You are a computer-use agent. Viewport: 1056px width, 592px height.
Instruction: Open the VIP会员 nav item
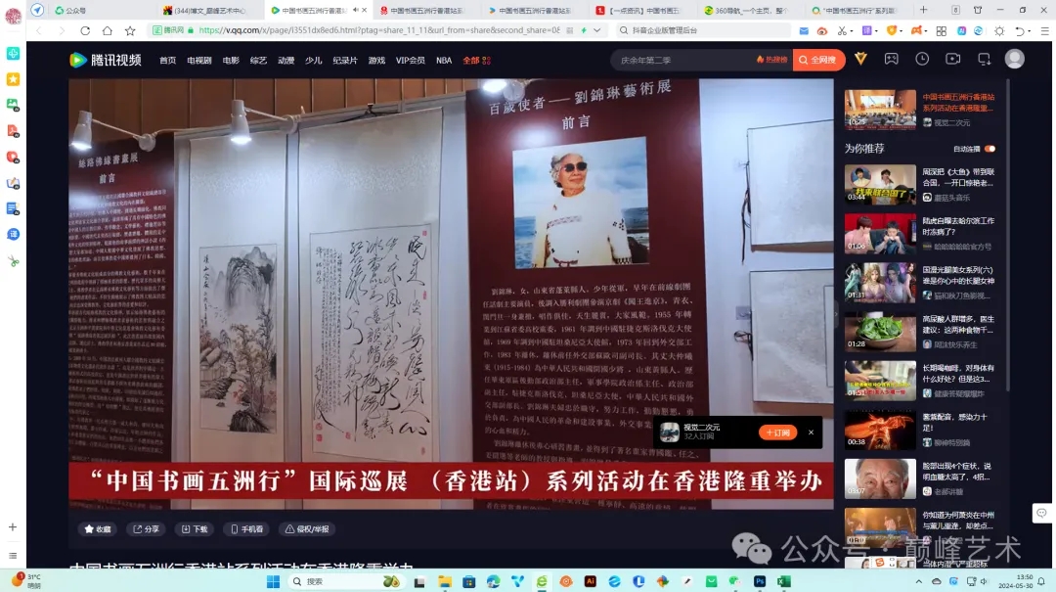pyautogui.click(x=410, y=60)
